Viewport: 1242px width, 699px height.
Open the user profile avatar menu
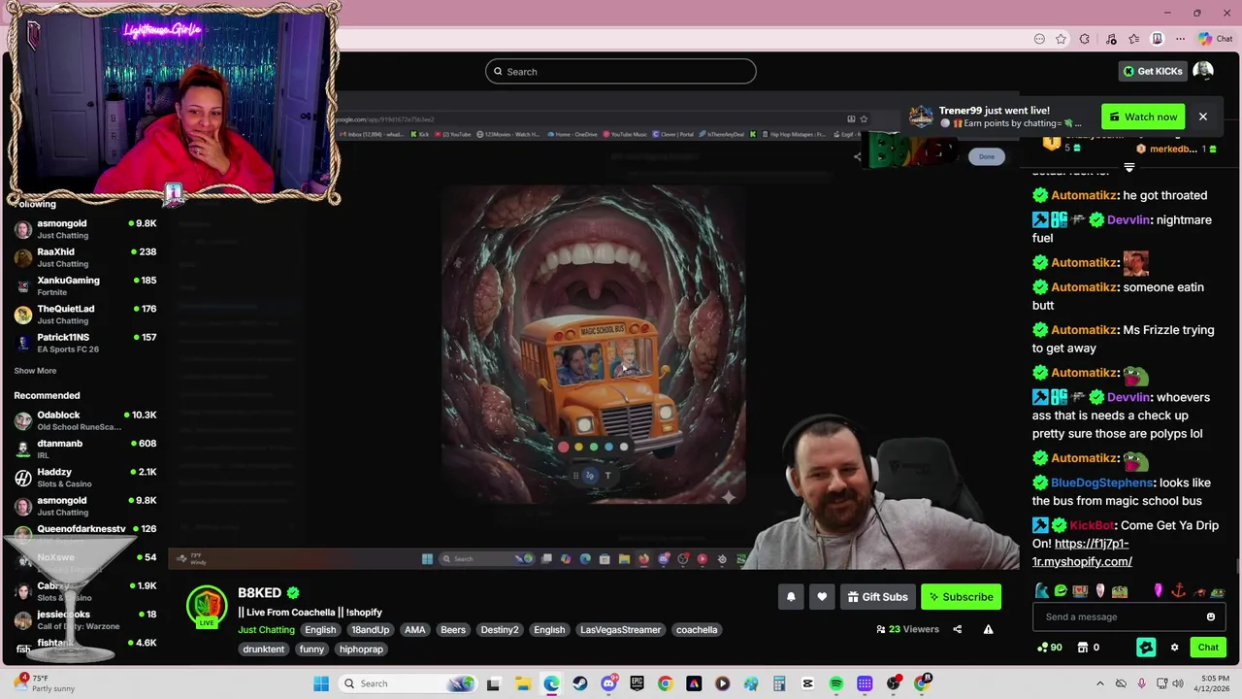pyautogui.click(x=1203, y=71)
